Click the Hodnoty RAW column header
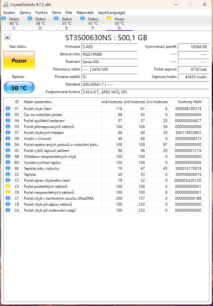Screen dimensions: 213x306 click(x=186, y=102)
